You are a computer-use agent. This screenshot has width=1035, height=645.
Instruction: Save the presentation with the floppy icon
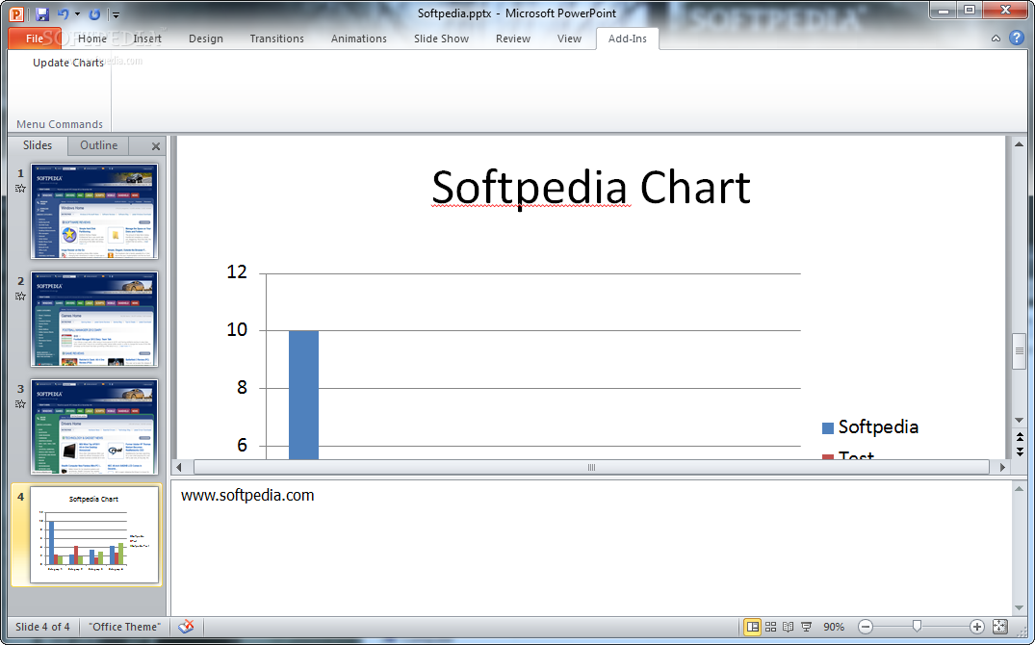pyautogui.click(x=42, y=13)
